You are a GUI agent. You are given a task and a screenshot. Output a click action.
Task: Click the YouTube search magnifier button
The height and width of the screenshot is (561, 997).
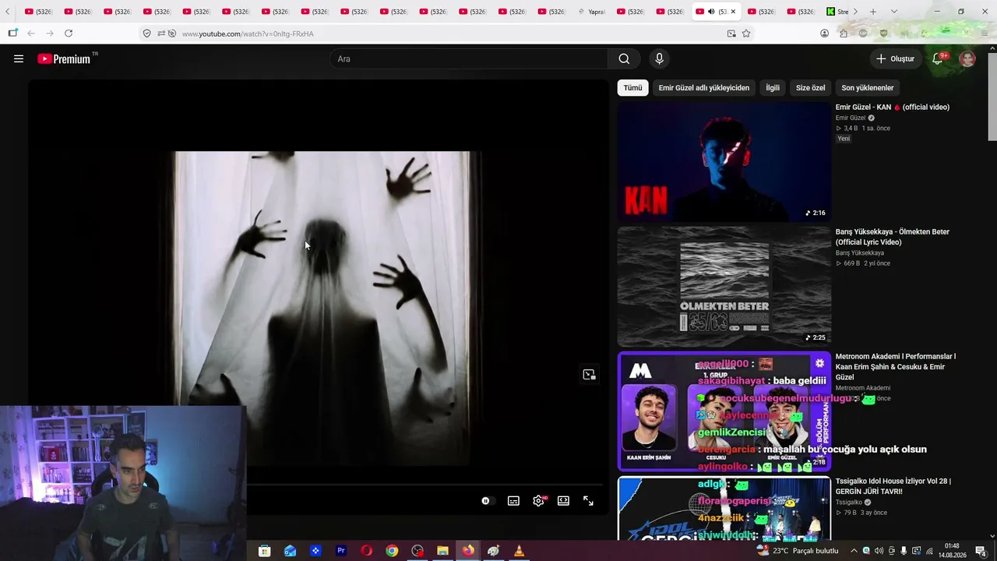coord(624,58)
